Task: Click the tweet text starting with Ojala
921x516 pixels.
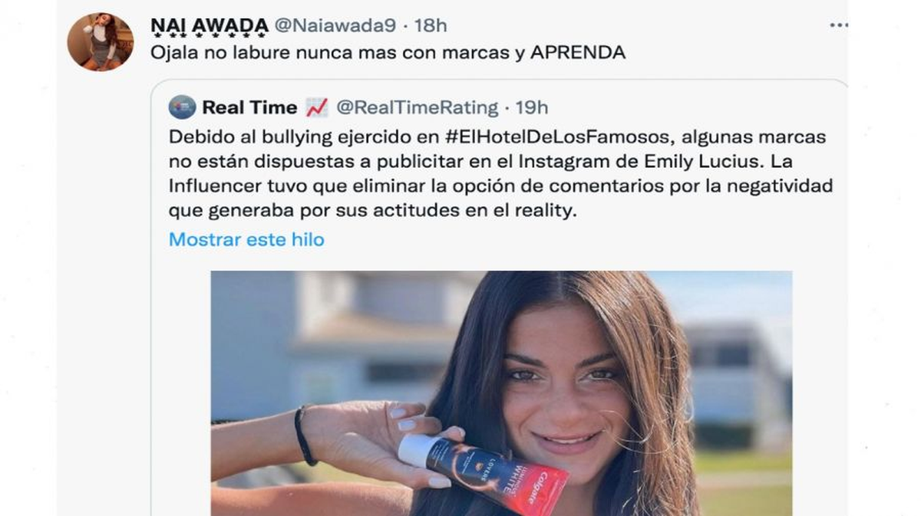Action: (388, 53)
